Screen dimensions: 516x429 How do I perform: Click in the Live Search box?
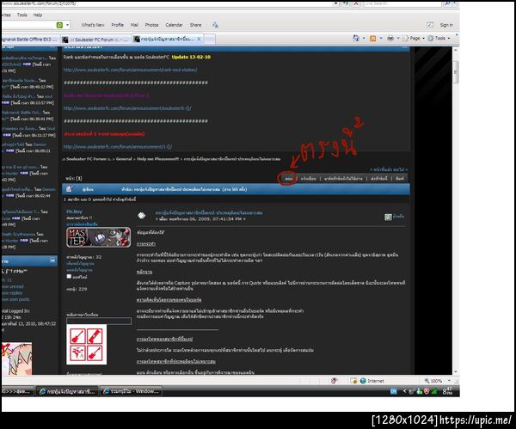click(x=402, y=3)
